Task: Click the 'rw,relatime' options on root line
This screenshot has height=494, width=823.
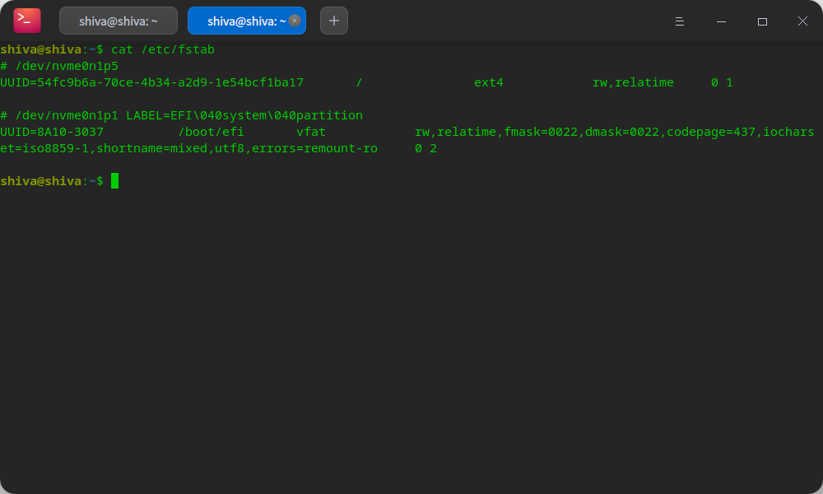Action: tap(633, 82)
